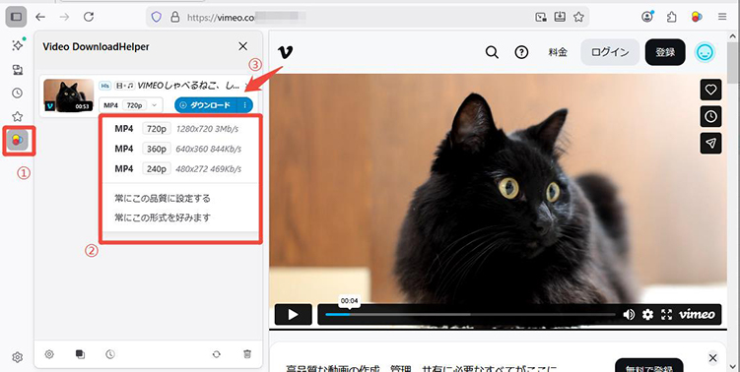Click the save page icon in address bar
740x372 pixels.
click(x=560, y=17)
